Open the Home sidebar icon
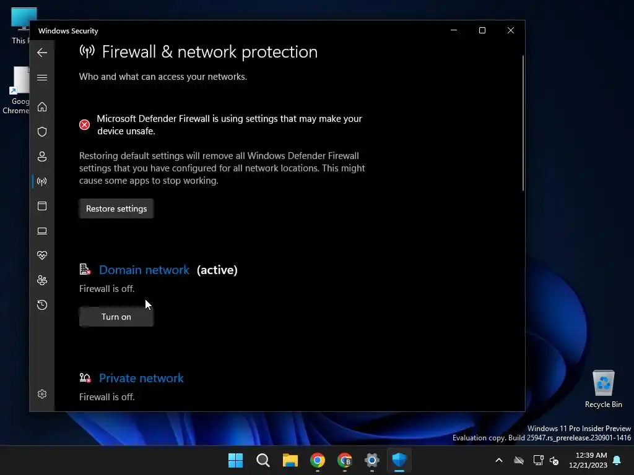Screen dimensions: 634x475 click(x=42, y=107)
